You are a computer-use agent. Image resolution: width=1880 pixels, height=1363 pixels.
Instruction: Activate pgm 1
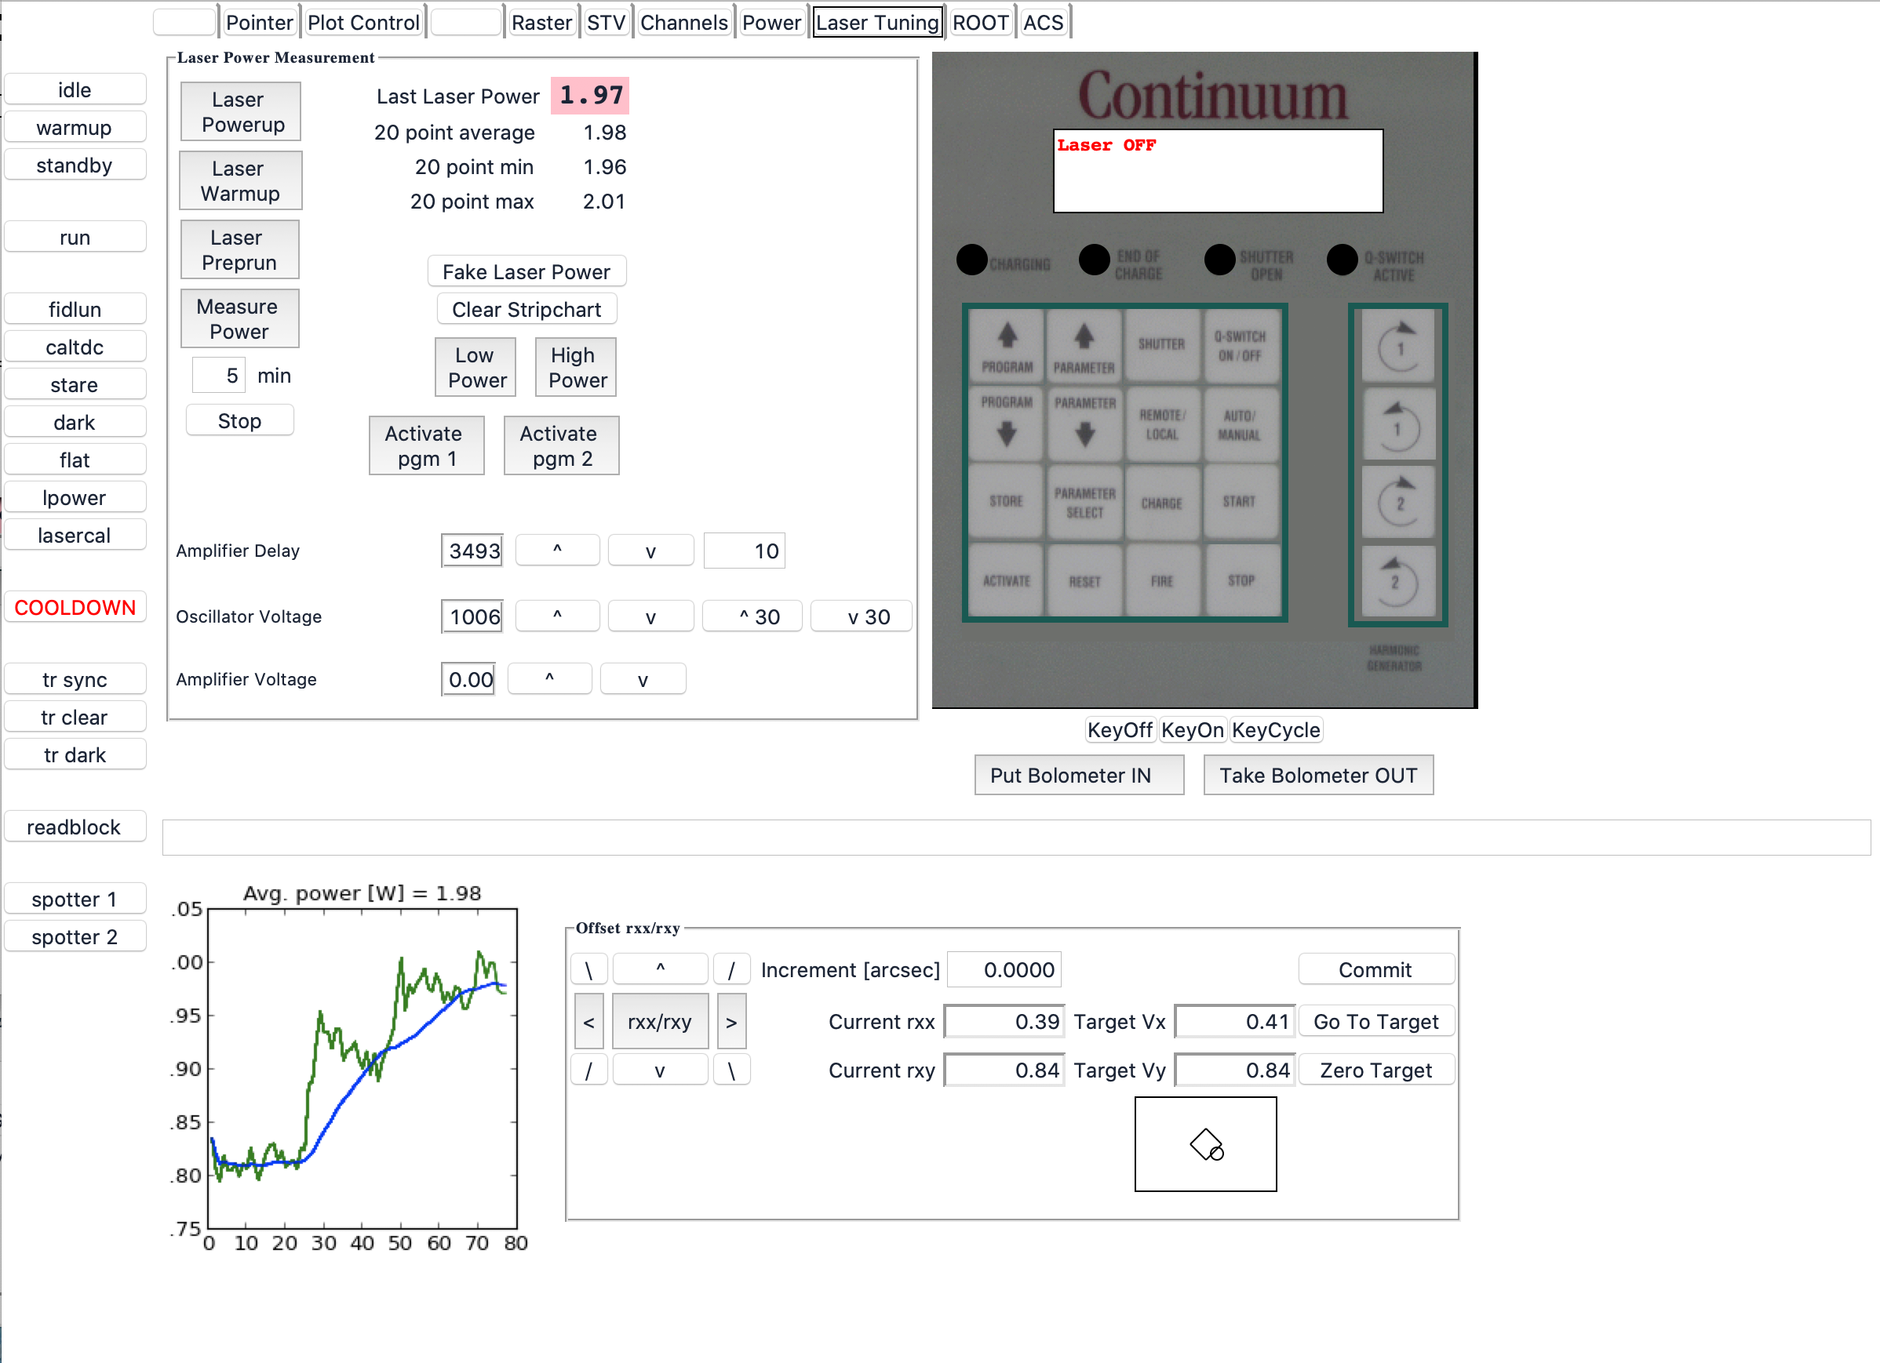tap(427, 445)
